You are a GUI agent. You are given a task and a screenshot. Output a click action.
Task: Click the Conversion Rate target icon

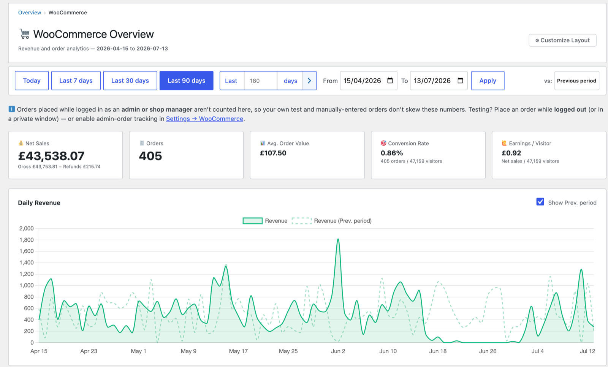(x=383, y=143)
